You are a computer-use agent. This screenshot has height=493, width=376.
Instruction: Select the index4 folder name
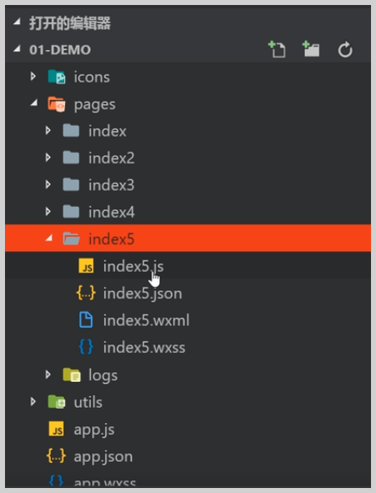click(111, 212)
